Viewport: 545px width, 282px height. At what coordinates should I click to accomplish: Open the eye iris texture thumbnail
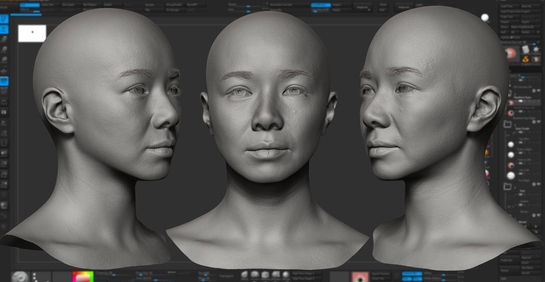[x=360, y=277]
